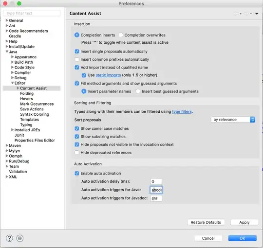Select Syntax Coloring in the tree
The width and height of the screenshot is (263, 248).
[35, 114]
